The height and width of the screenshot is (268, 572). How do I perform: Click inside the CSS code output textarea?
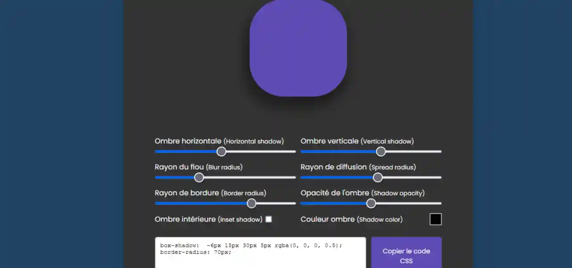tap(261, 253)
